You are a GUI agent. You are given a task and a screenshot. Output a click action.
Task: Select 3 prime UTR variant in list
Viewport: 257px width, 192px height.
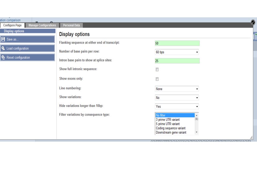tap(175, 120)
